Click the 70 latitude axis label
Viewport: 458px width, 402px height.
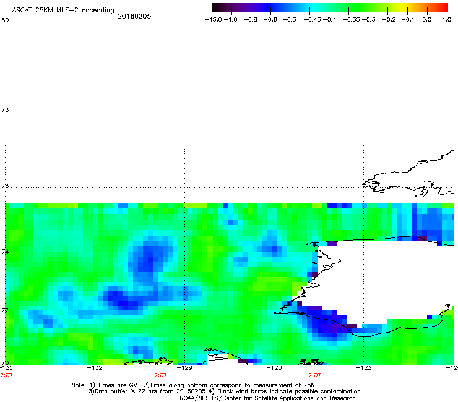[5, 362]
